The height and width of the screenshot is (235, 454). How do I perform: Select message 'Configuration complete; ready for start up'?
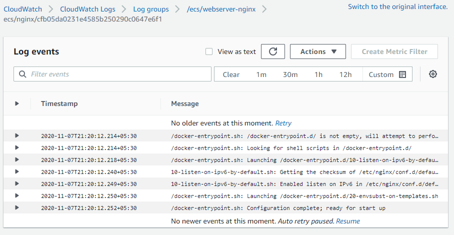coord(278,208)
